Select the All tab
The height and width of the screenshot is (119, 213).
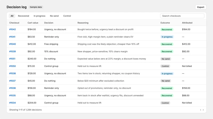(12, 16)
